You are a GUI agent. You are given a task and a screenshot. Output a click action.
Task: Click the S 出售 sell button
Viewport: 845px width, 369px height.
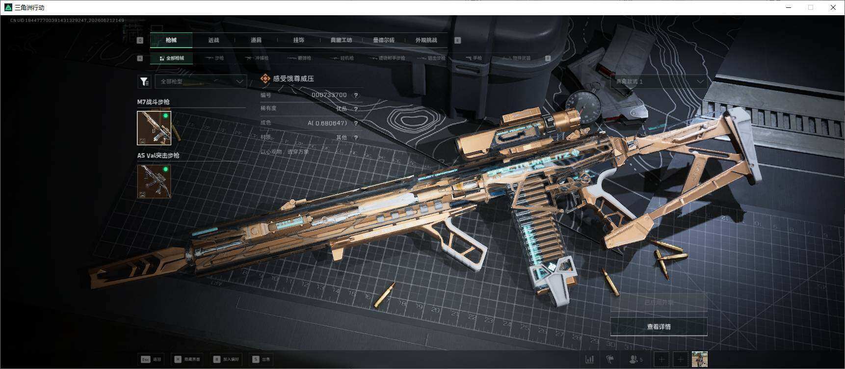coord(261,359)
